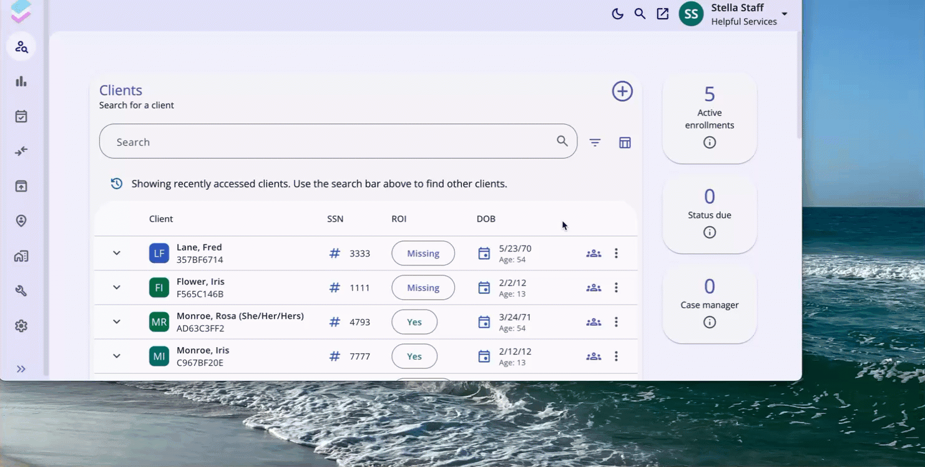Click the Missing ROI button for Lane, Fred
Screen dimensions: 925x467
tap(423, 253)
